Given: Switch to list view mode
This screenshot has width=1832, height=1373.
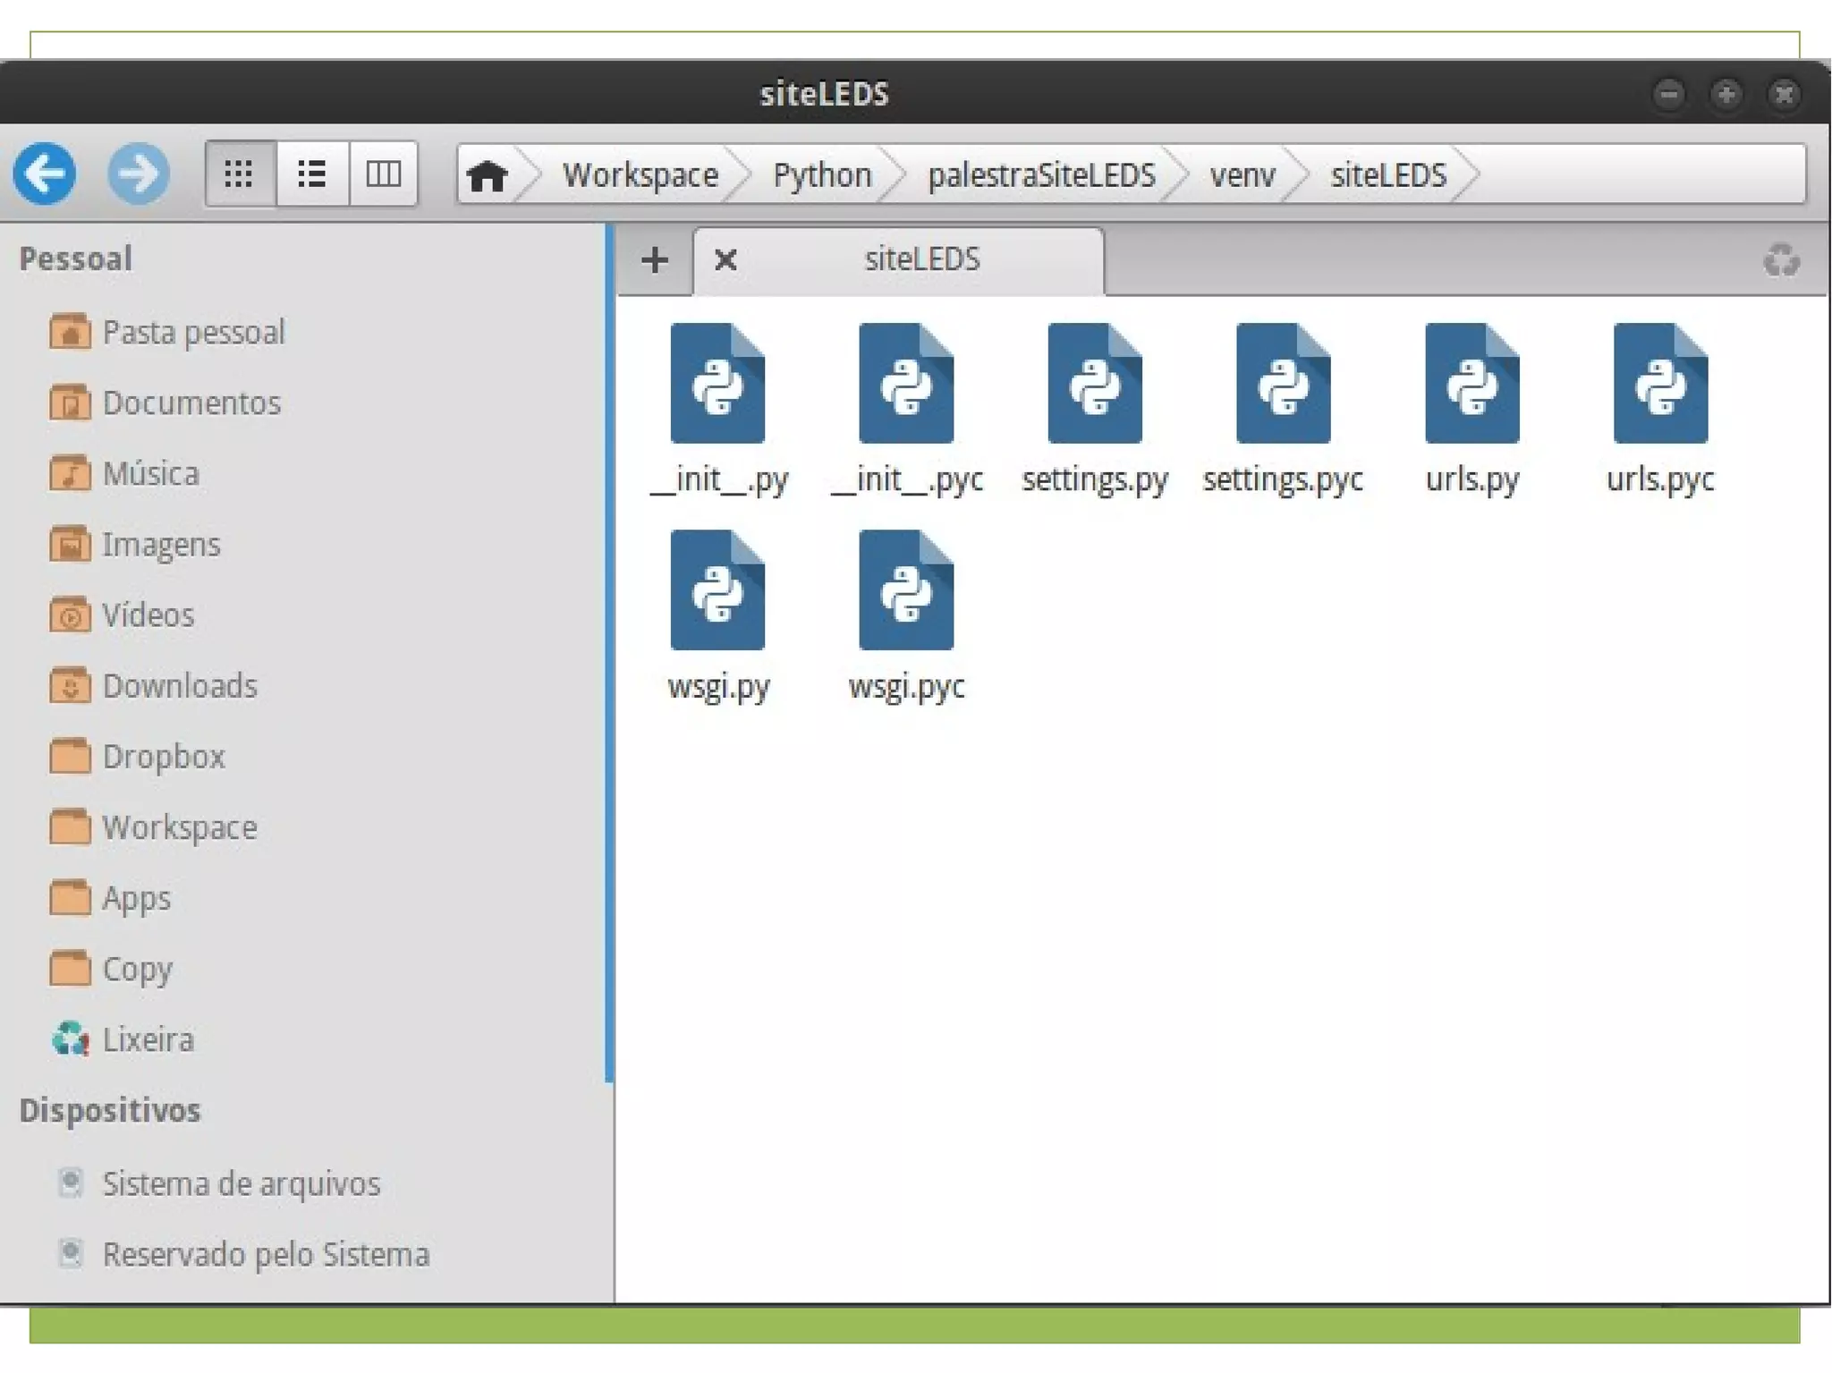Looking at the screenshot, I should 312,174.
